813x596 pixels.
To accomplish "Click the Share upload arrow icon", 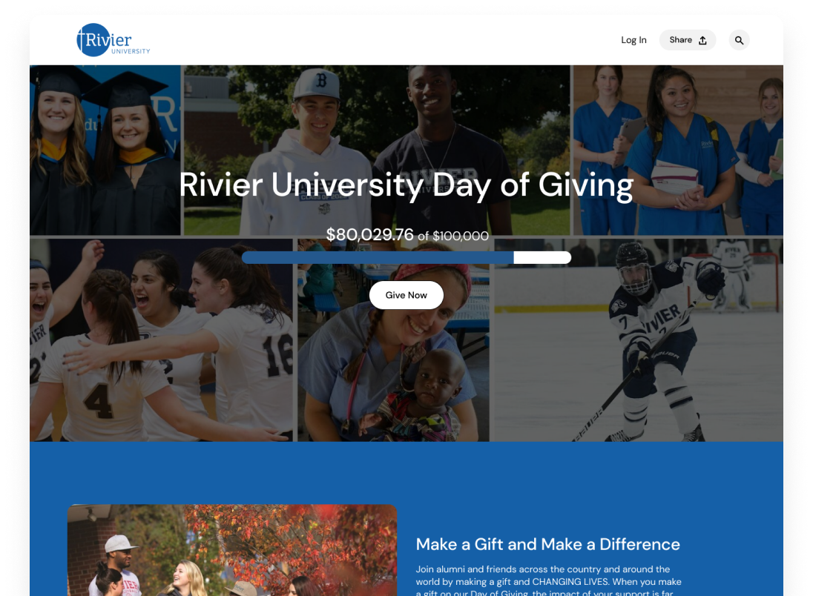I will 702,40.
